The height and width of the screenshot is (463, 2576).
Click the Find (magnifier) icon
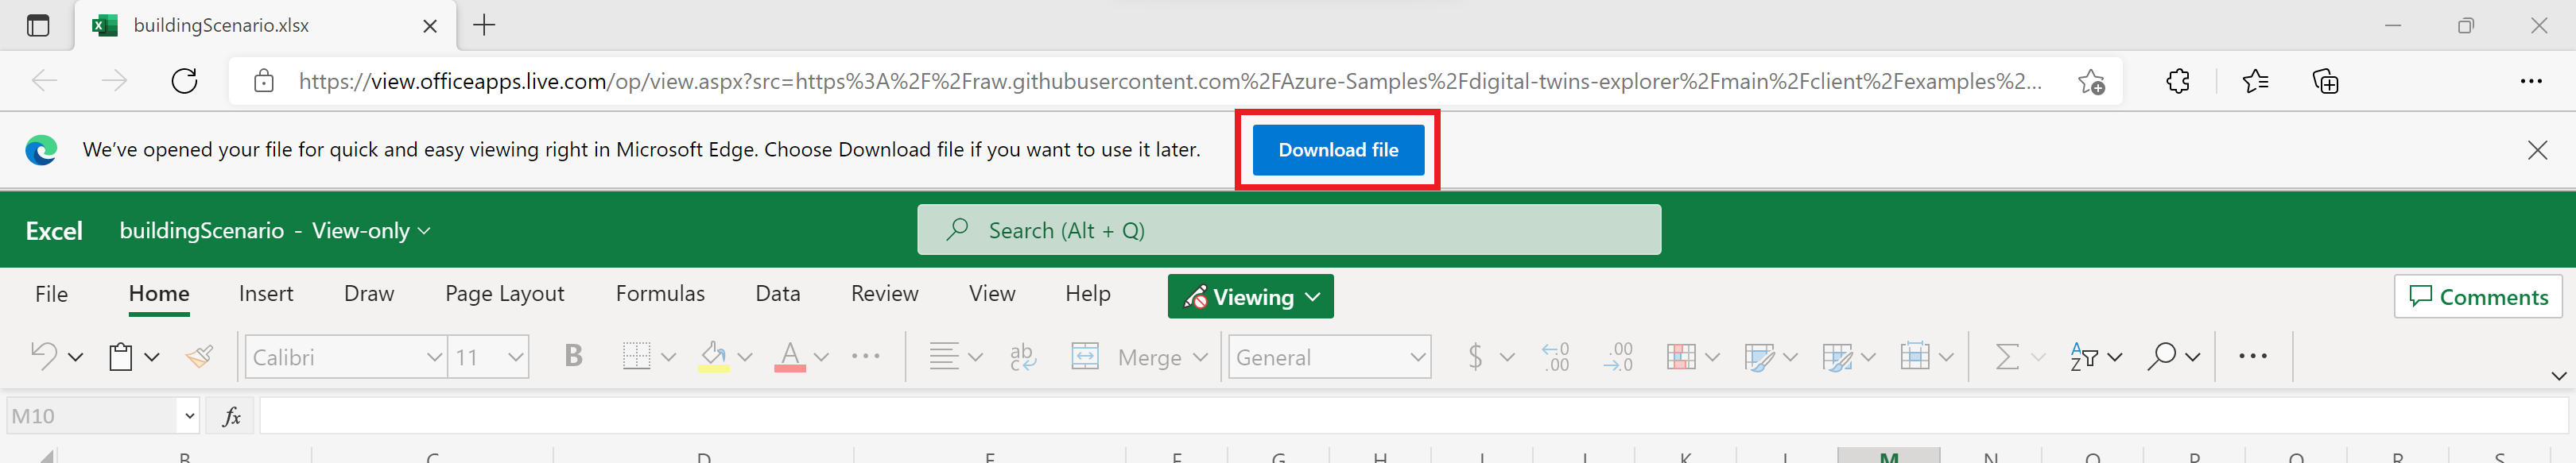[x=2163, y=357]
